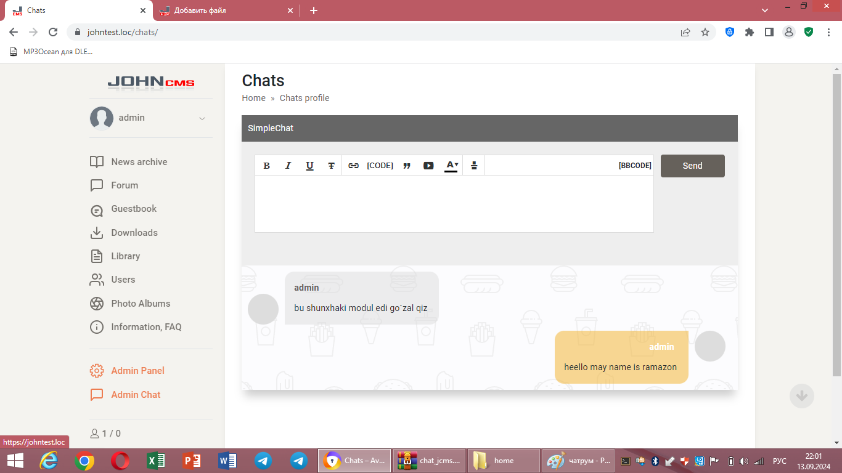
Task: Click the Forum speech bubble icon
Action: click(97, 185)
